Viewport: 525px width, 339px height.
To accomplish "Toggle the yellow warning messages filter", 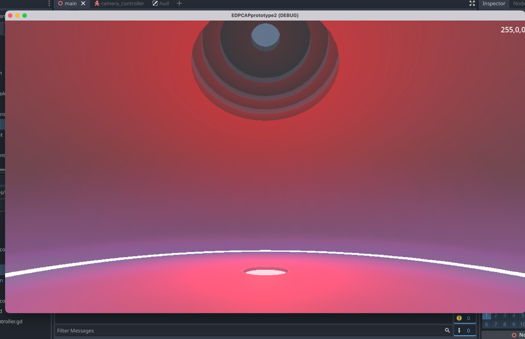I will pyautogui.click(x=464, y=318).
